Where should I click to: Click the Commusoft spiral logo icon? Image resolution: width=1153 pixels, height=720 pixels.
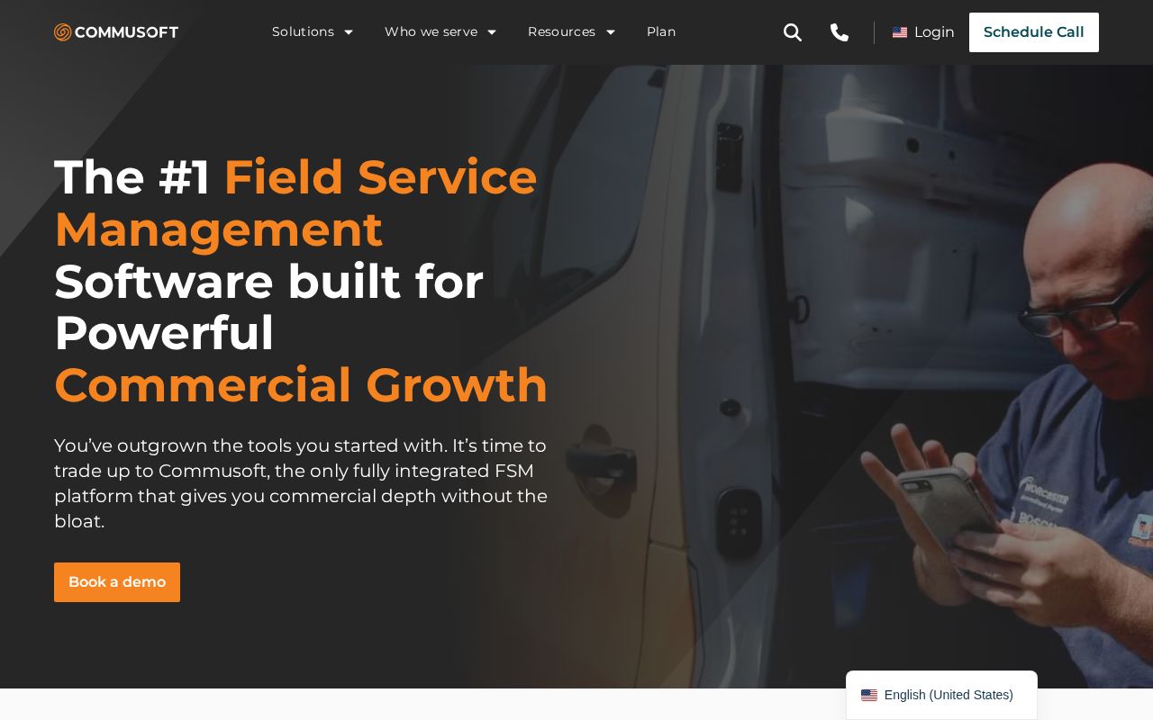click(62, 32)
